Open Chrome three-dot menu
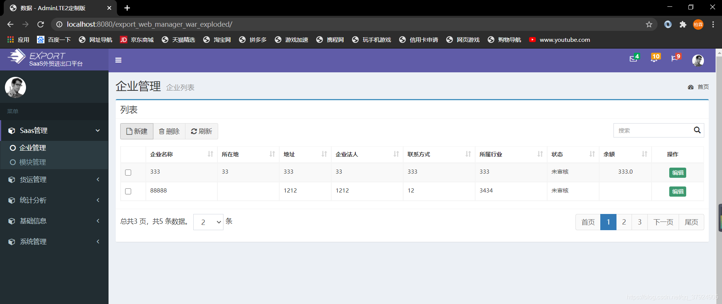 click(x=713, y=24)
